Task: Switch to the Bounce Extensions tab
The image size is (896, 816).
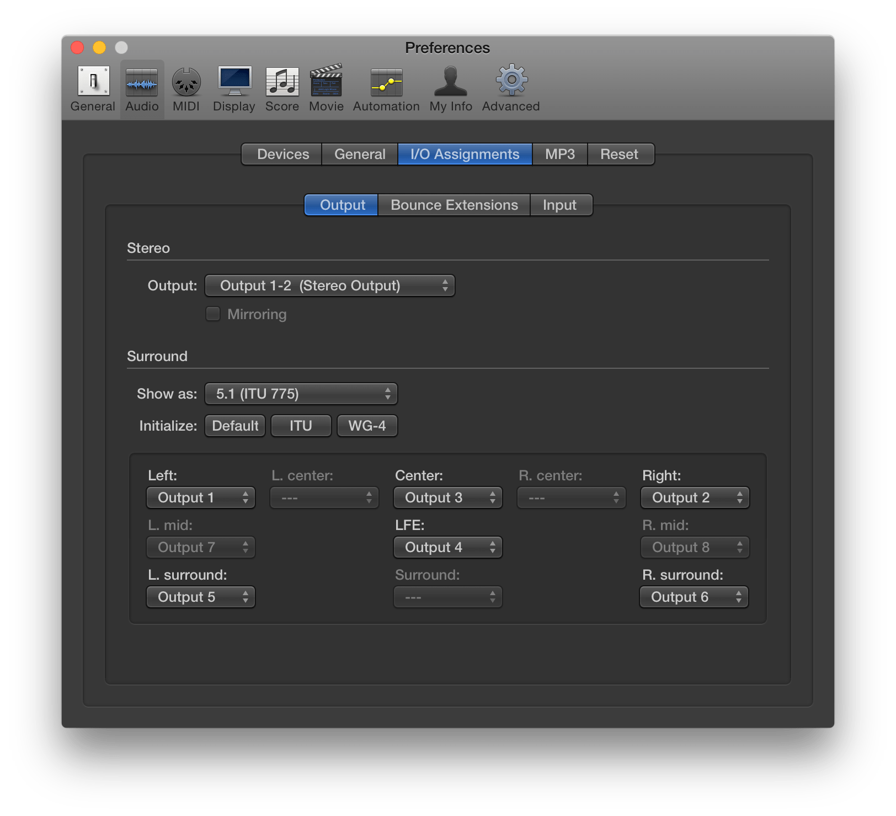Action: 454,205
